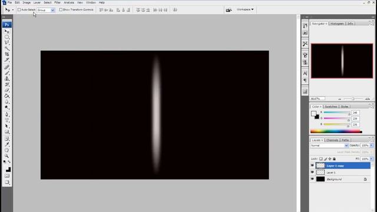Select the Zoom tool
This screenshot has height=212, width=377.
coord(6,156)
